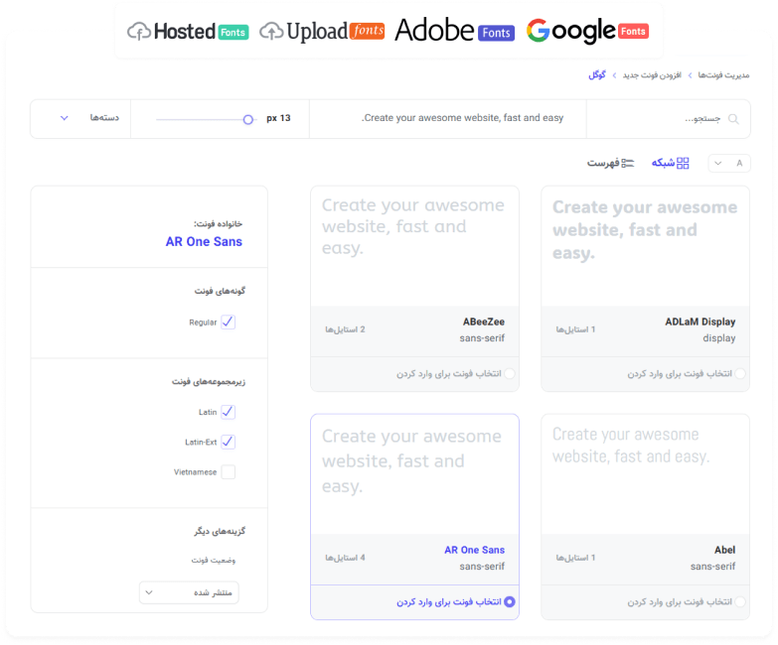Click the Abel font name
The height and width of the screenshot is (645, 778).
(724, 550)
